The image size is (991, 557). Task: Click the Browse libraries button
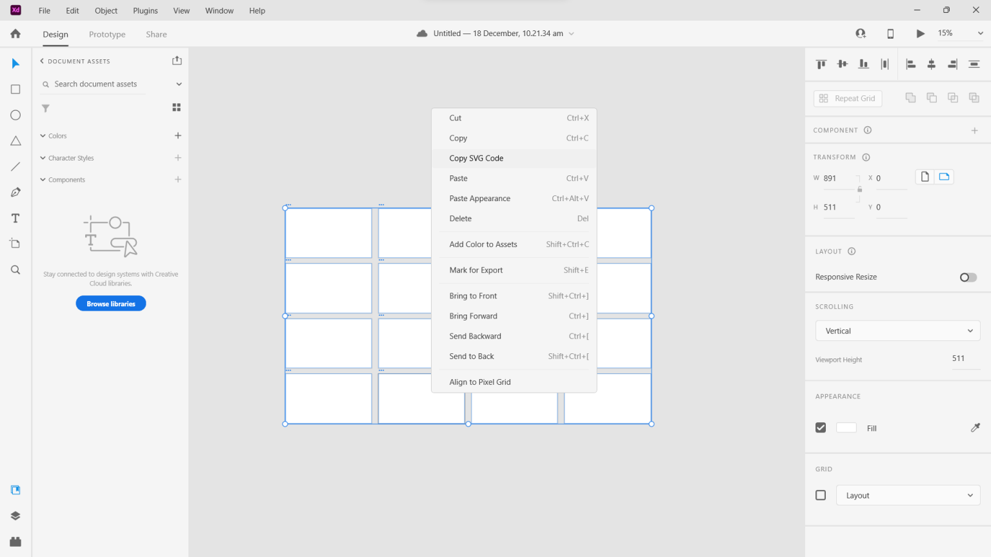110,303
